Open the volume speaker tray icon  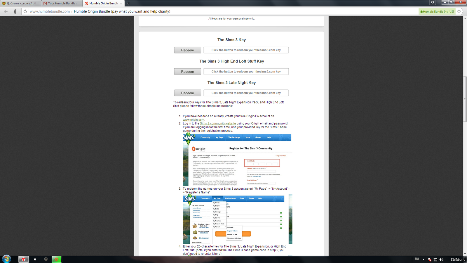[x=441, y=259]
